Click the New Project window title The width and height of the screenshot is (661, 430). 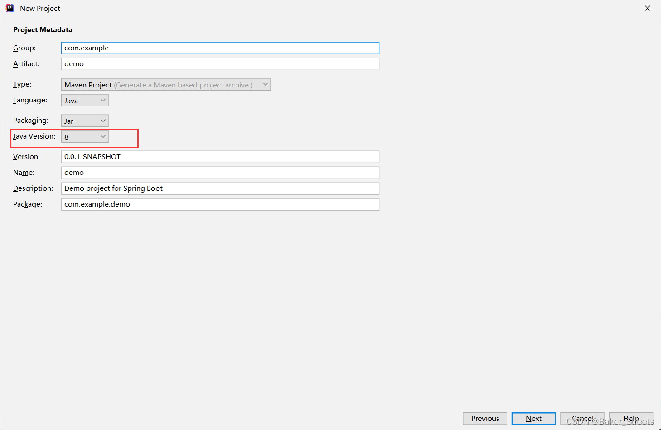pos(40,8)
